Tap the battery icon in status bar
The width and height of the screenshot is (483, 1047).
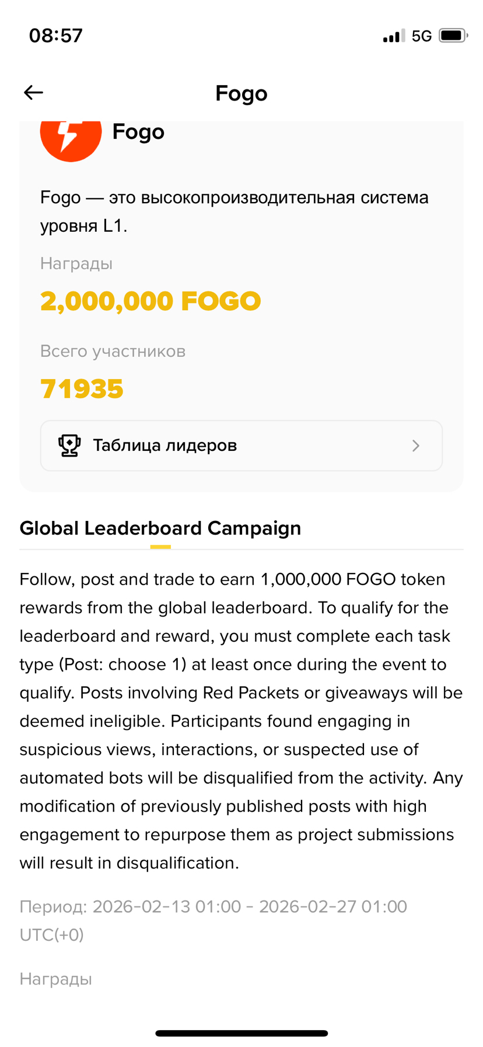tap(453, 36)
